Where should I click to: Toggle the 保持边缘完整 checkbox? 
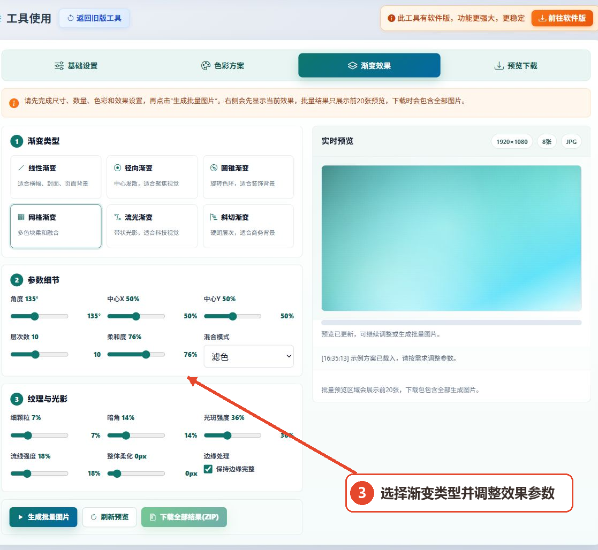(208, 469)
